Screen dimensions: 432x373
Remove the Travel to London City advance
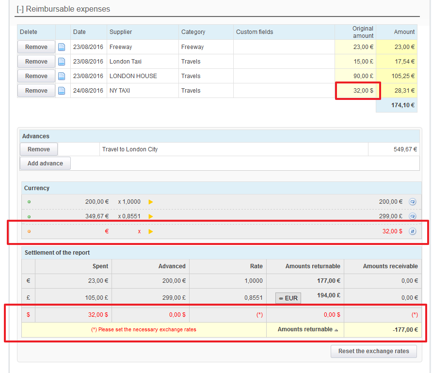(39, 149)
